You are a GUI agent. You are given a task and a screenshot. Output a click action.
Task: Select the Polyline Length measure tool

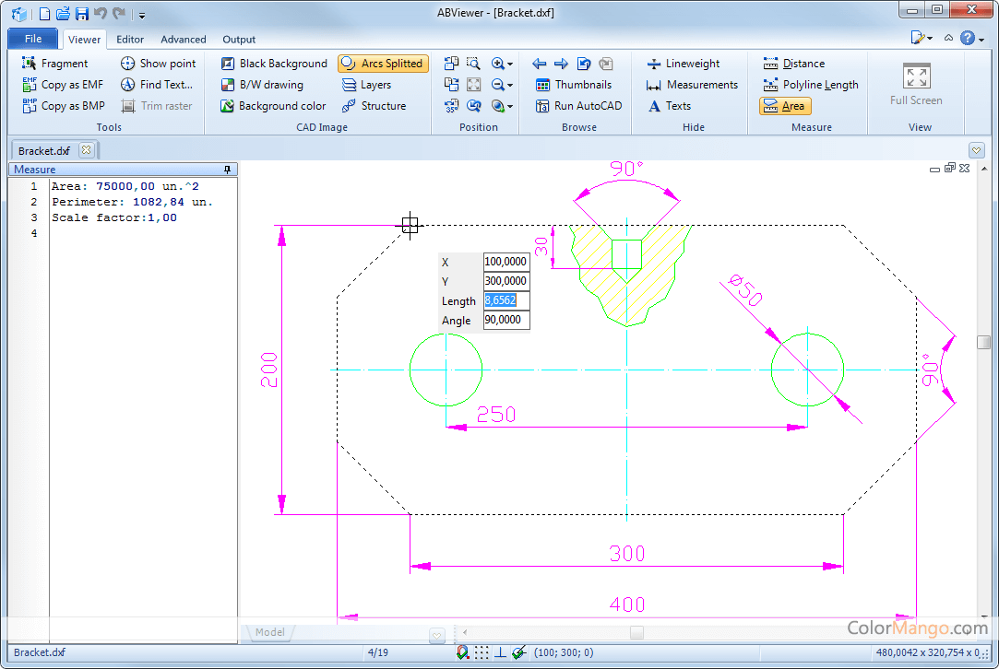click(811, 85)
